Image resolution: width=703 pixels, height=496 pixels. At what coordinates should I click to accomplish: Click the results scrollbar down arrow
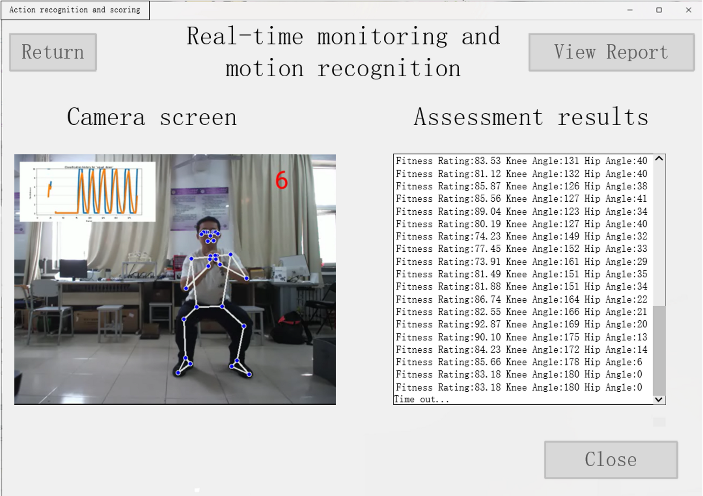[659, 399]
